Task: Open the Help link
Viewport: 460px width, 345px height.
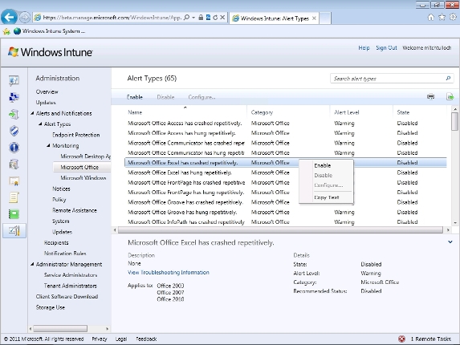Action: pos(364,48)
